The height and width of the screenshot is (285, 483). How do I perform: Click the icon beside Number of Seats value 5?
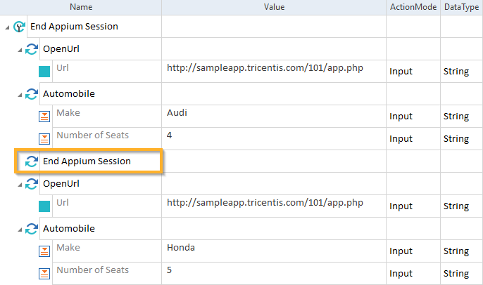tap(44, 273)
